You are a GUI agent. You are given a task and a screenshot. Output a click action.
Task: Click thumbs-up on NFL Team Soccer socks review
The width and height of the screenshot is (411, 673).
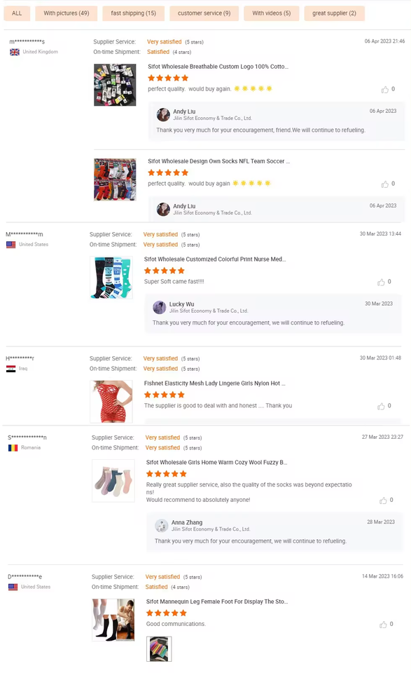pyautogui.click(x=385, y=184)
